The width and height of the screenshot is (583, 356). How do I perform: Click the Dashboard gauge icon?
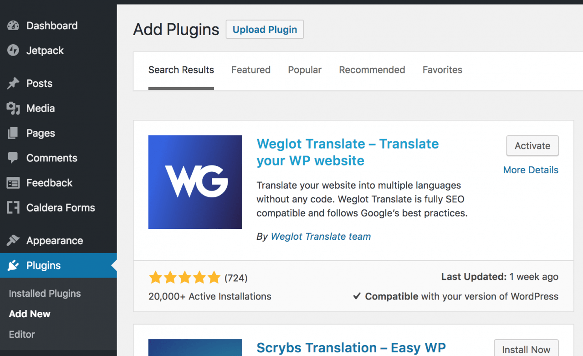13,26
